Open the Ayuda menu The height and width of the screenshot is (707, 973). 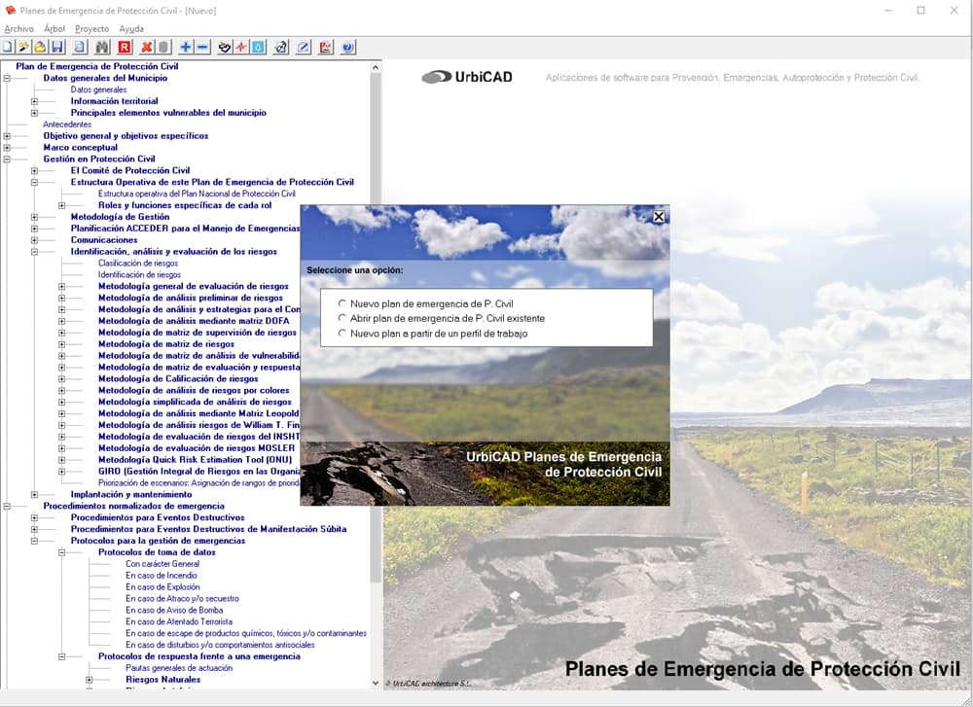click(x=131, y=28)
